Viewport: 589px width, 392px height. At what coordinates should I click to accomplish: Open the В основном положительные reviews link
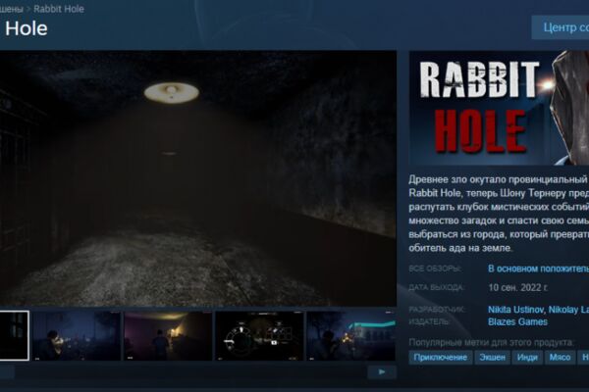[x=538, y=269]
